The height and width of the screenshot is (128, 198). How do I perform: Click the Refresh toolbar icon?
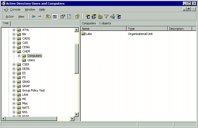(x=69, y=17)
